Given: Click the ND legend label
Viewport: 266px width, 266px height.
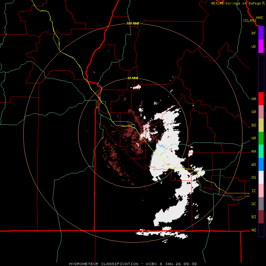Looking at the screenshot, I should click(254, 230).
